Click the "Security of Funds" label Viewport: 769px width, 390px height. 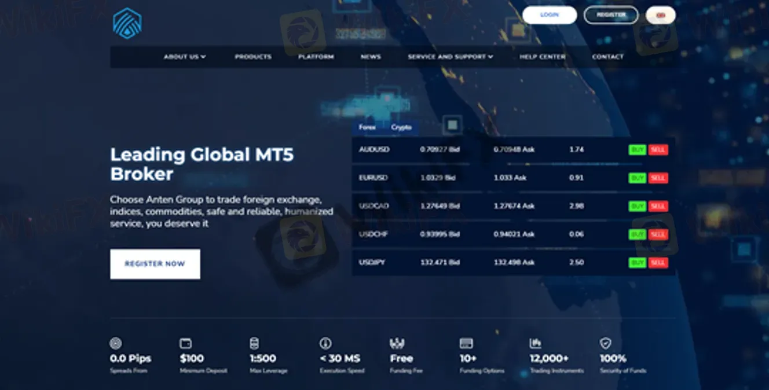[x=623, y=370]
